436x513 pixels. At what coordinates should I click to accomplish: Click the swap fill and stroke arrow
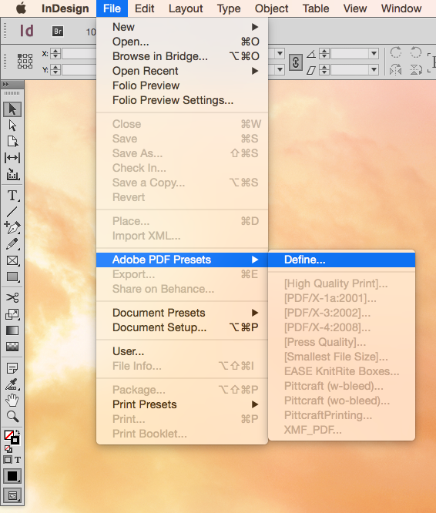pos(18,433)
